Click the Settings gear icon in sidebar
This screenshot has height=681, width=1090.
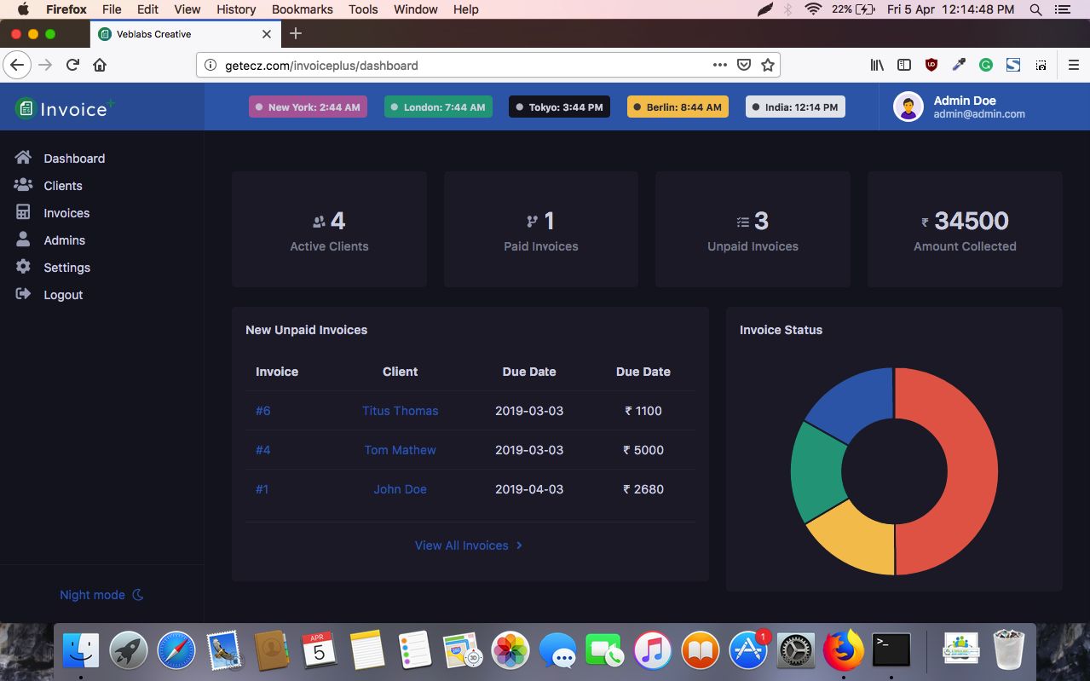[23, 267]
